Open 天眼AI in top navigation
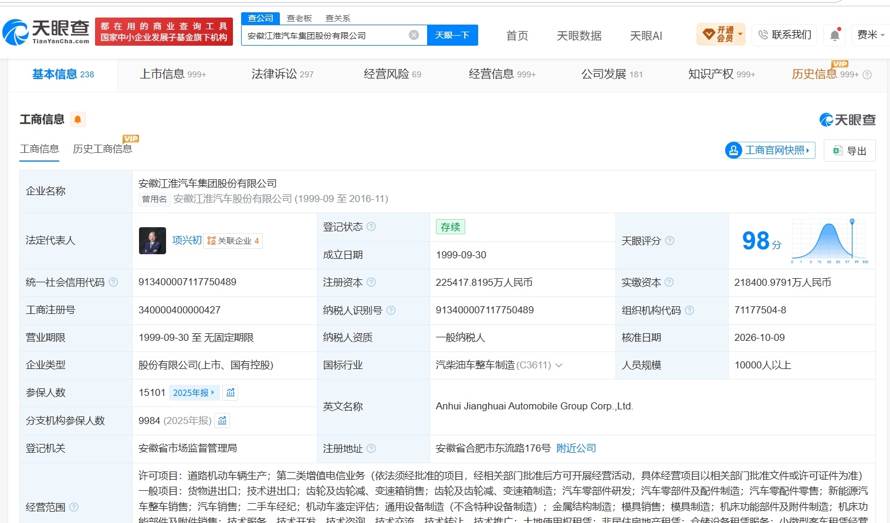 pos(646,36)
